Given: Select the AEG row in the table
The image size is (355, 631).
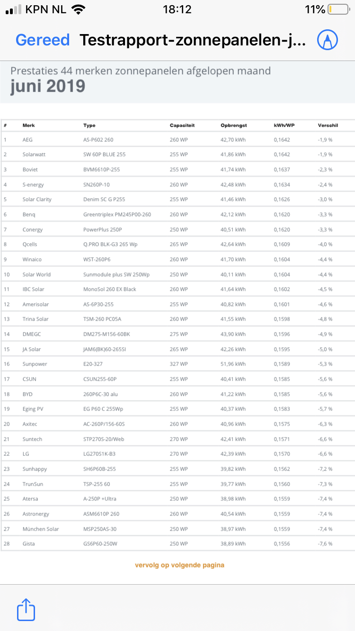Looking at the screenshot, I should 177,140.
